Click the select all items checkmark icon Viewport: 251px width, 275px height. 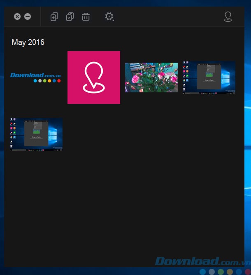pyautogui.click(x=70, y=17)
